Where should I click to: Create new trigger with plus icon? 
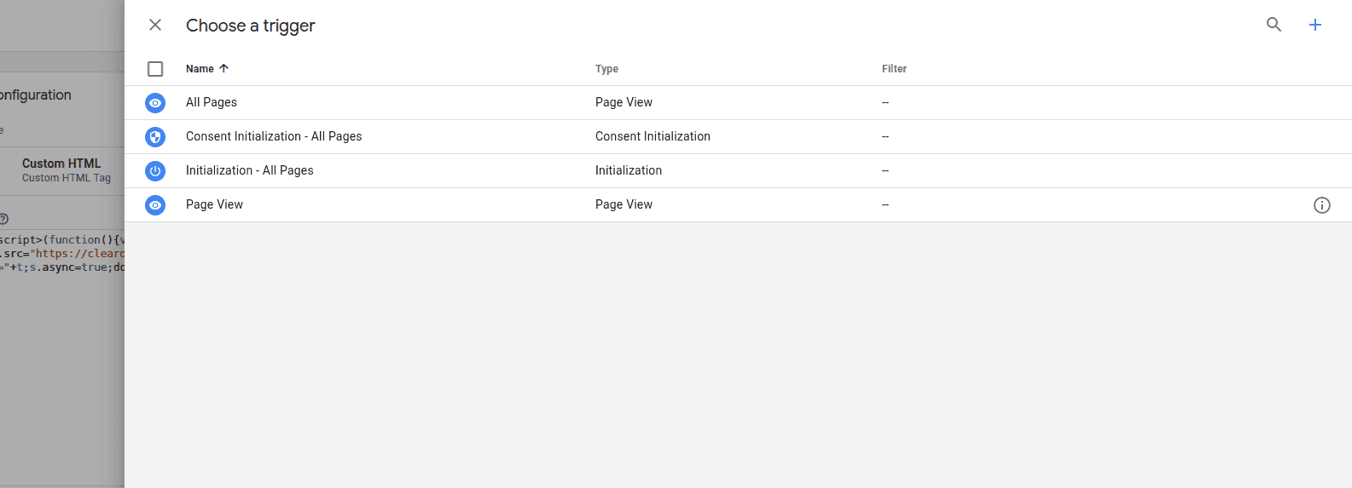pyautogui.click(x=1314, y=25)
